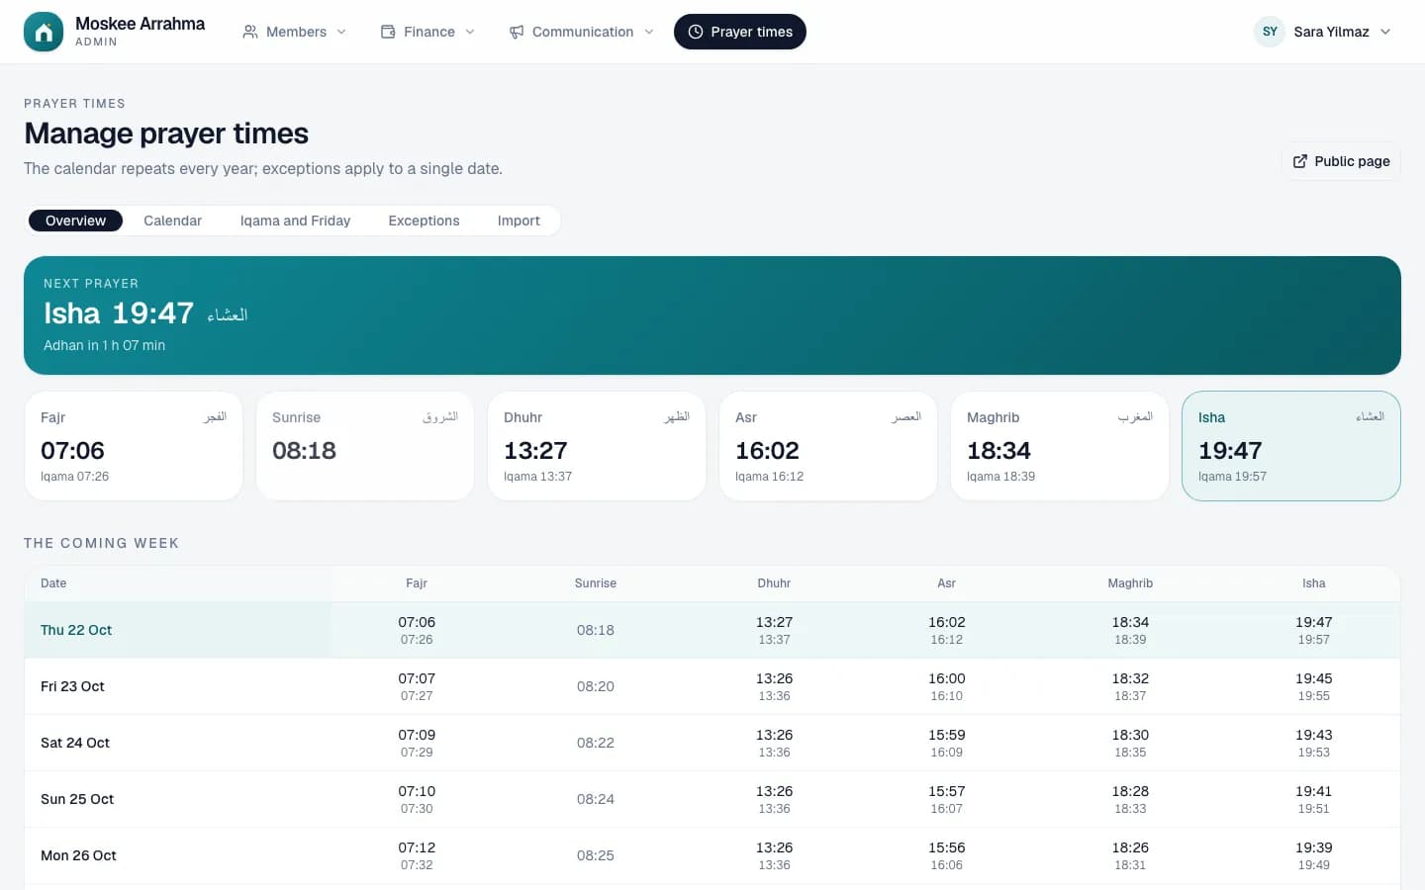Select the Import tab

pyautogui.click(x=519, y=221)
